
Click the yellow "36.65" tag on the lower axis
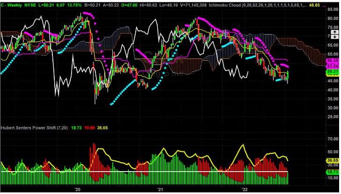333,160
